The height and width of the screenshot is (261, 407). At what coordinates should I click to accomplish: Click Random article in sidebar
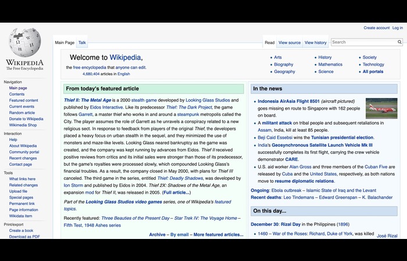tap(22, 113)
